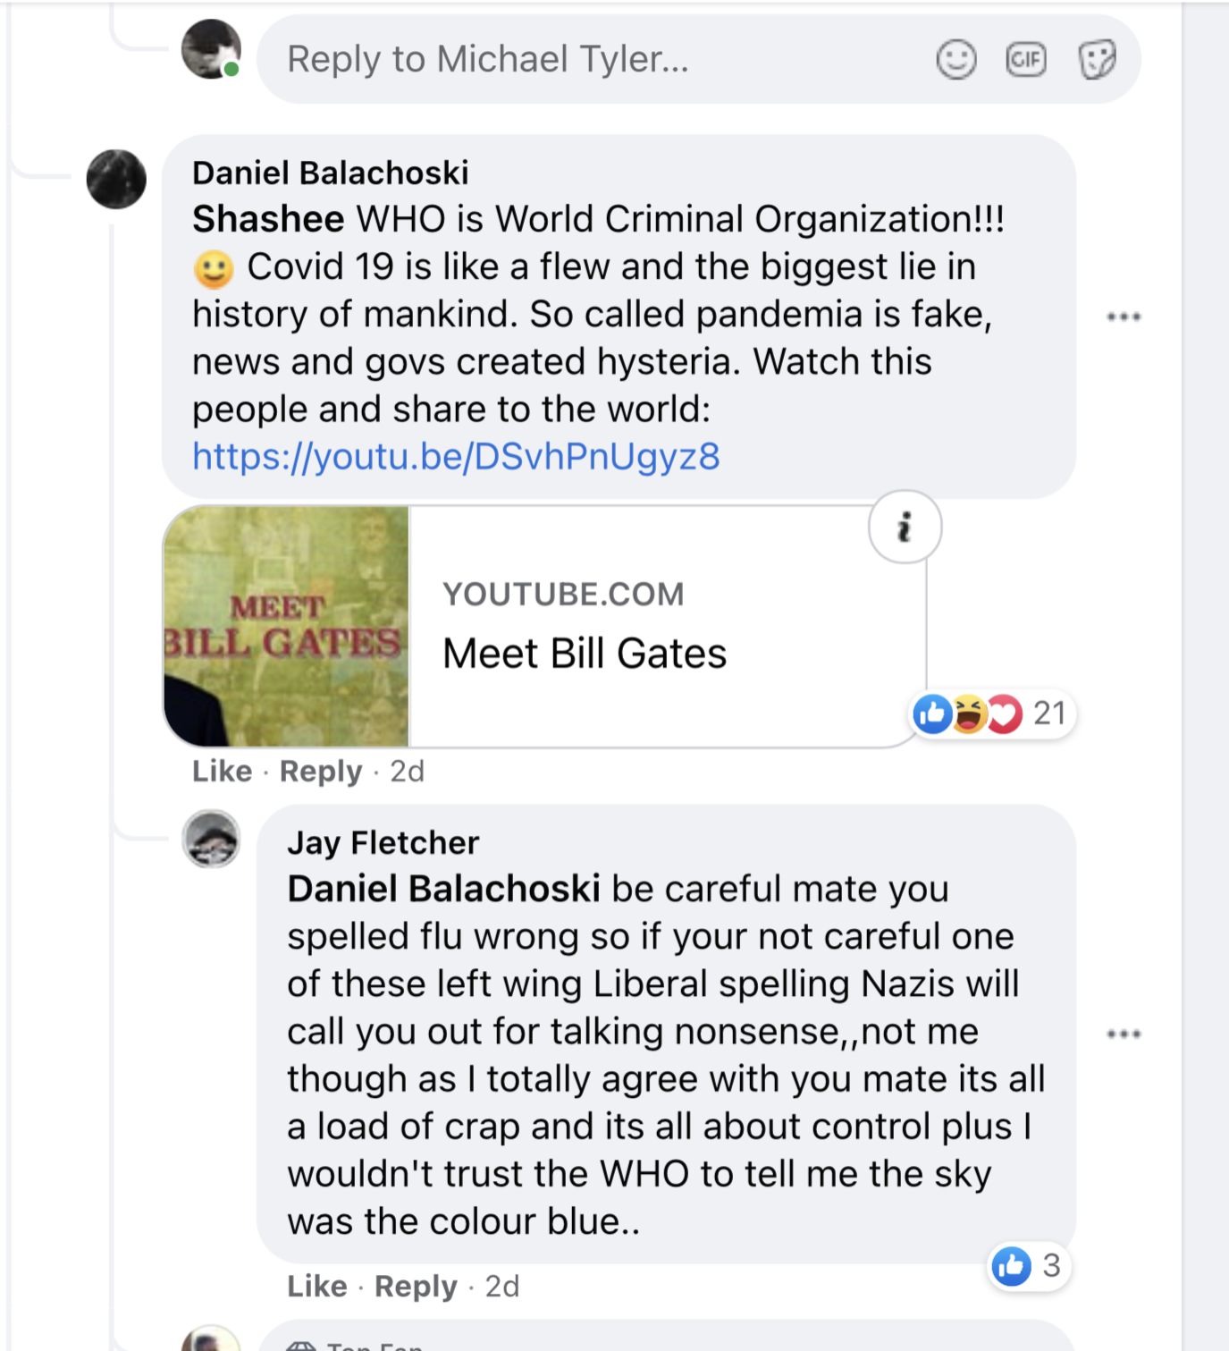This screenshot has width=1229, height=1351.
Task: Click the Daniel Balachoski author name
Action: 330,173
